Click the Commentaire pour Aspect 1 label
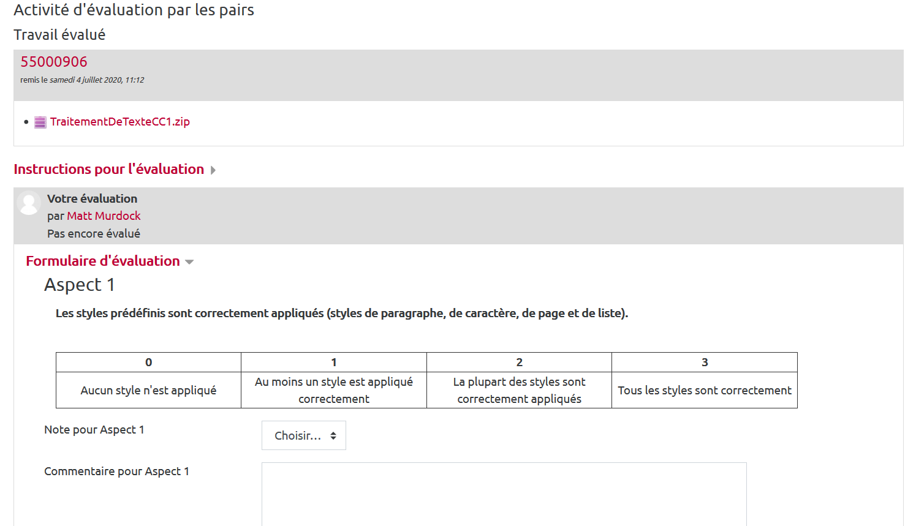916x526 pixels. coord(116,472)
